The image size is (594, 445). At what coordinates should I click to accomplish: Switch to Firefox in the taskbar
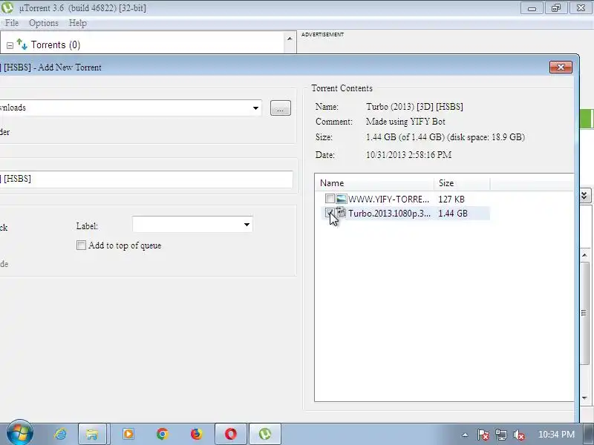coord(196,434)
